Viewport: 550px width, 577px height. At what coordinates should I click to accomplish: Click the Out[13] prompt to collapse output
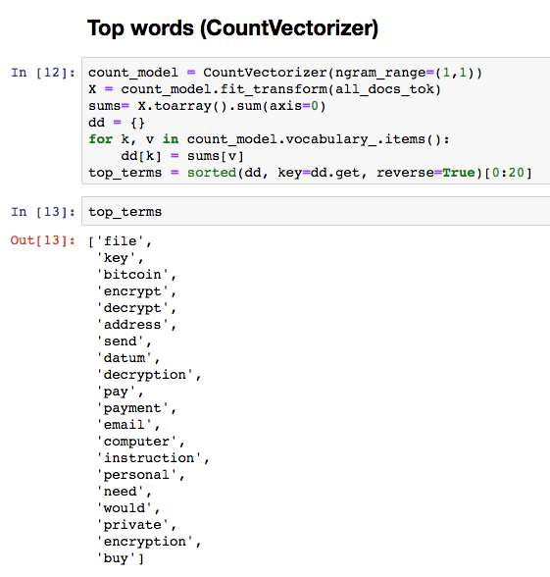43,240
